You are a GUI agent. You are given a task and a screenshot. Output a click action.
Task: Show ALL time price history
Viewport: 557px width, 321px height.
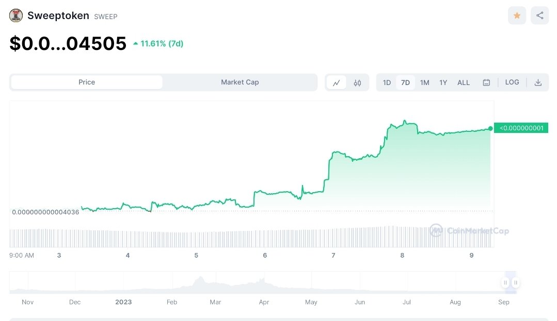[x=464, y=82]
